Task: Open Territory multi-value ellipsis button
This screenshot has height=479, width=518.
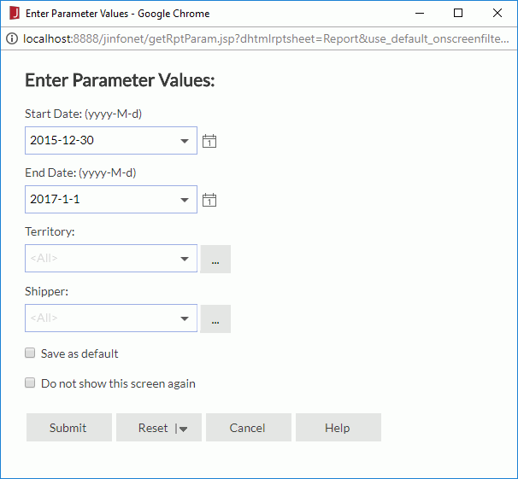Action: click(x=215, y=259)
